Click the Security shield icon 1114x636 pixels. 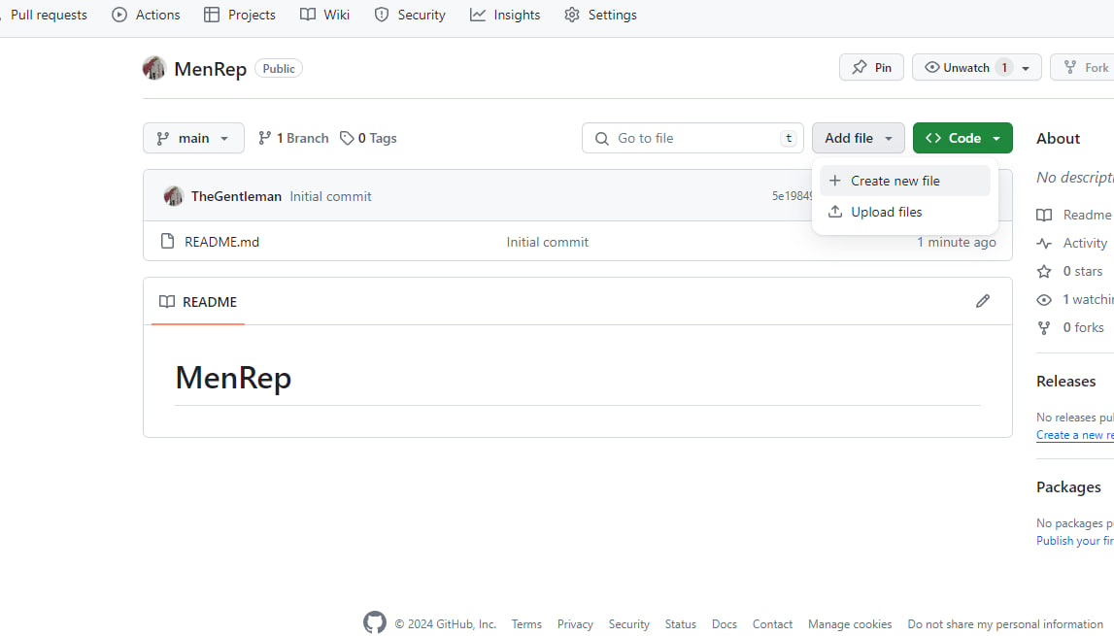pyautogui.click(x=382, y=15)
